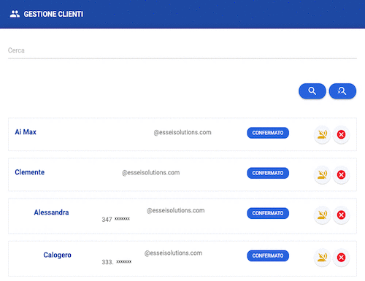Open the Alessandra client name

[x=51, y=212]
